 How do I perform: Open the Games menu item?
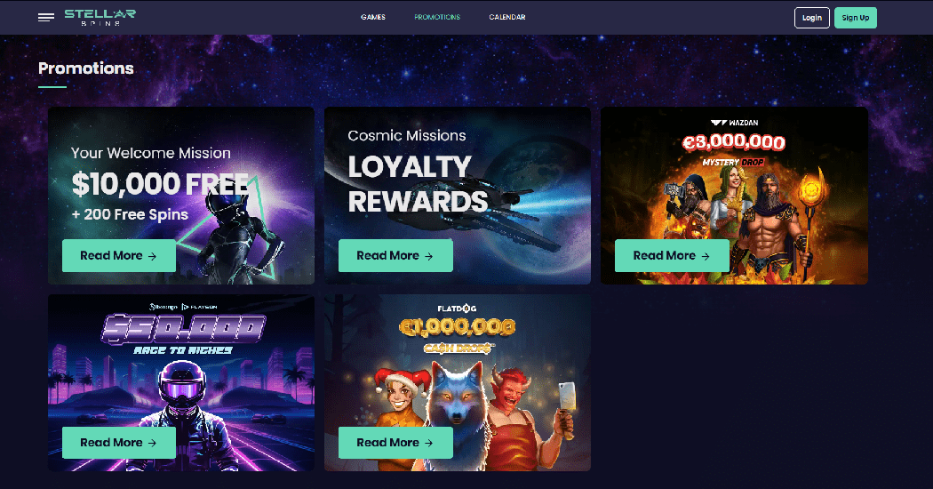click(373, 17)
